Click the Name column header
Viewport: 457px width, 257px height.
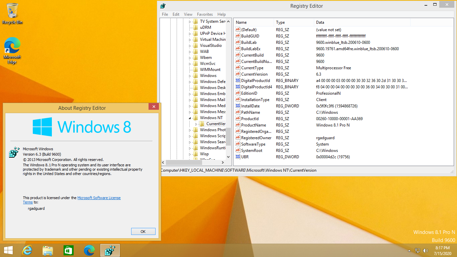pos(254,22)
